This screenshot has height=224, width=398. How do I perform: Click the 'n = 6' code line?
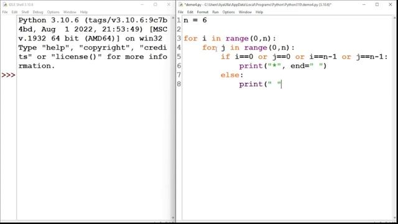(x=195, y=21)
